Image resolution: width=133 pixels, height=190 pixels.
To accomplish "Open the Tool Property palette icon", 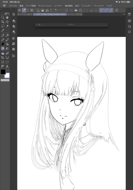I will (14, 26).
